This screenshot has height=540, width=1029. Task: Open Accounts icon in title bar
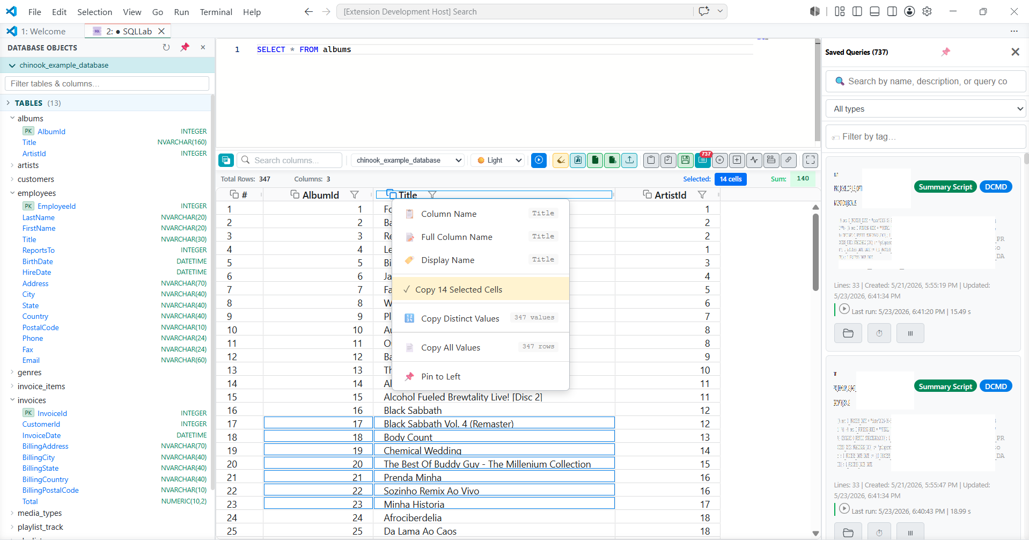909,11
